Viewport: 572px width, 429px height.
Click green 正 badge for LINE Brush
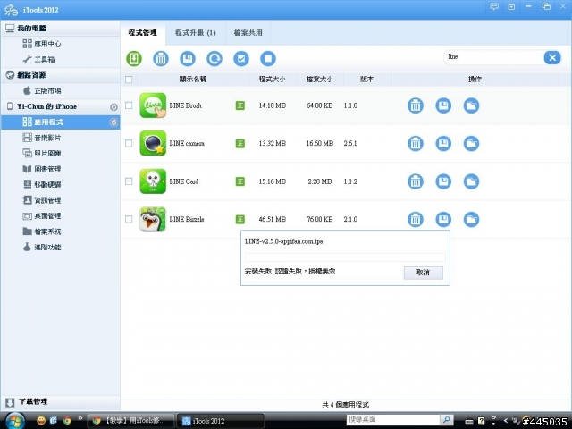pos(240,105)
